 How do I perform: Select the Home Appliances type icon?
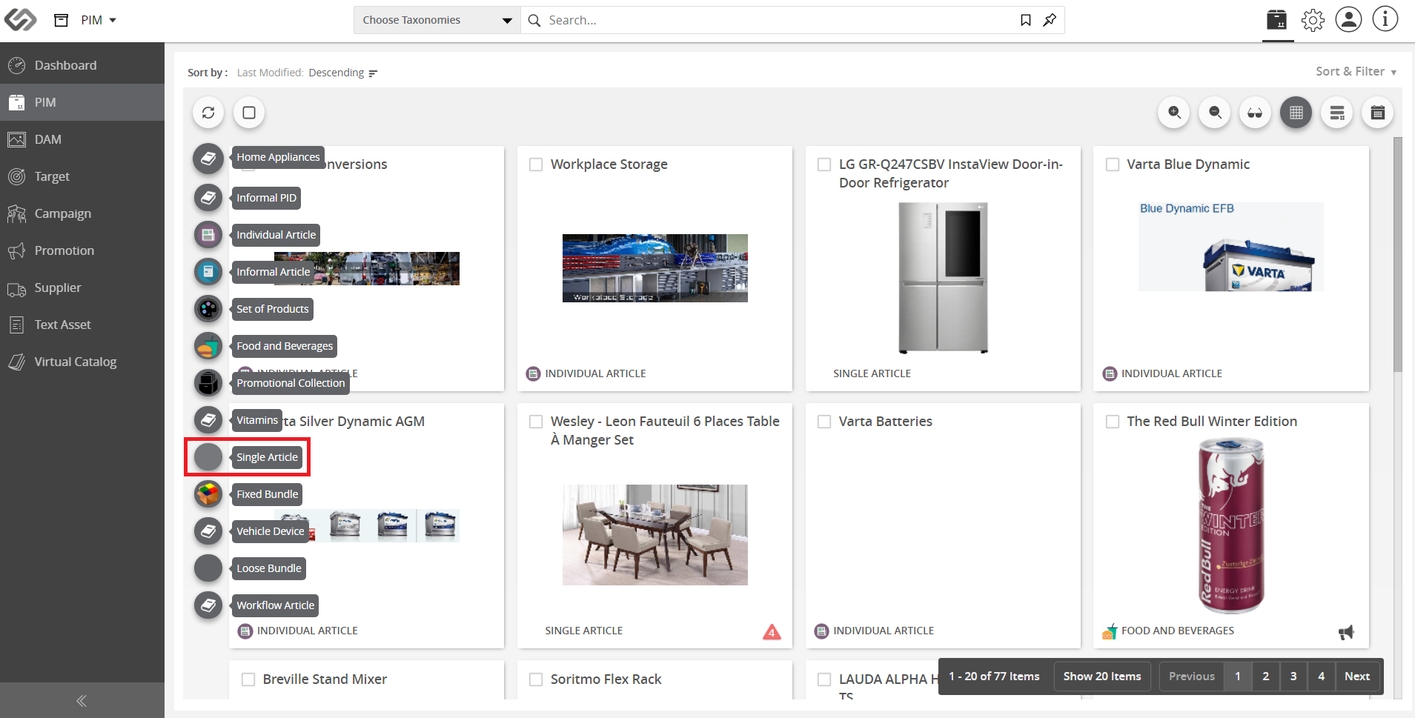coord(208,158)
